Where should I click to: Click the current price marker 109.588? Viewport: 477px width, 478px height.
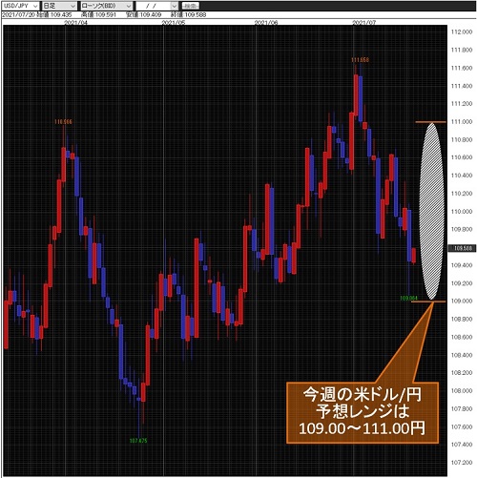462,248
